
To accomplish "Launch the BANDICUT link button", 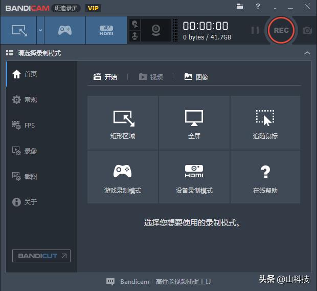I will [41, 256].
